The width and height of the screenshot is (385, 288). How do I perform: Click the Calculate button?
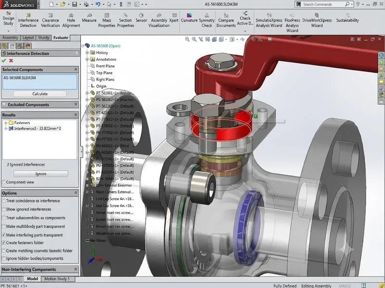tap(40, 94)
